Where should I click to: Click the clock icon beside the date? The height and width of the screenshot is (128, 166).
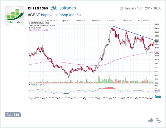point(121,8)
